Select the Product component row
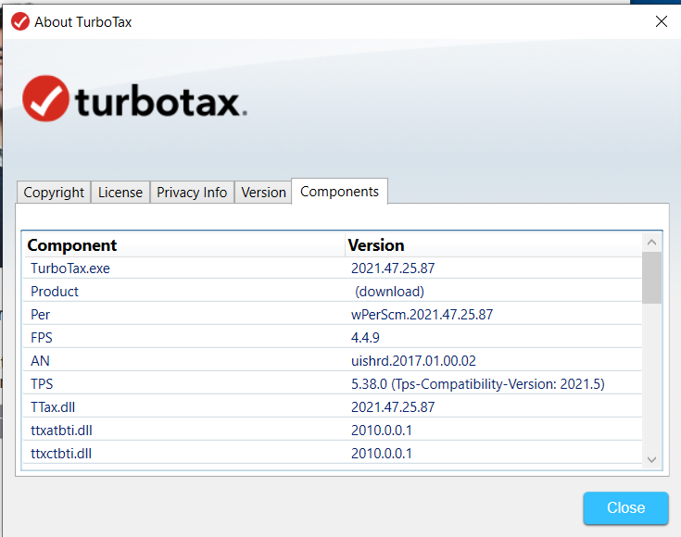Viewport: 681px width, 537px height. coord(333,292)
